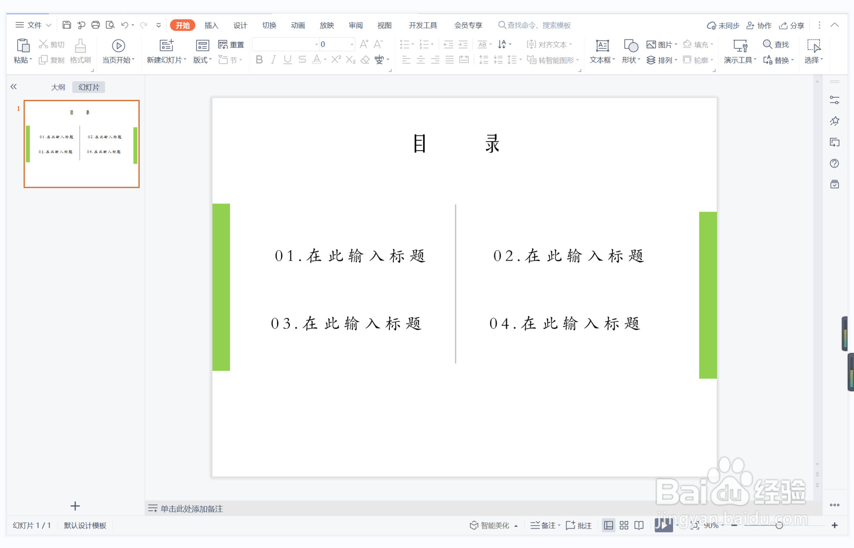The image size is (854, 548).
Task: Open the Insert (插入) ribbon tab
Action: (x=211, y=25)
